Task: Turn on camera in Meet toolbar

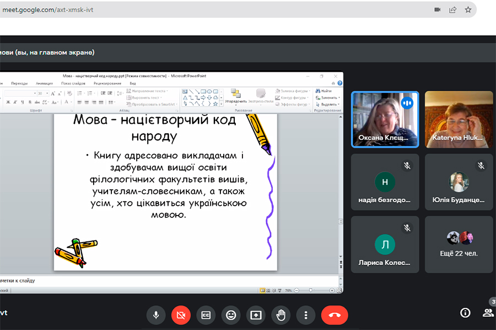Action: [180, 315]
